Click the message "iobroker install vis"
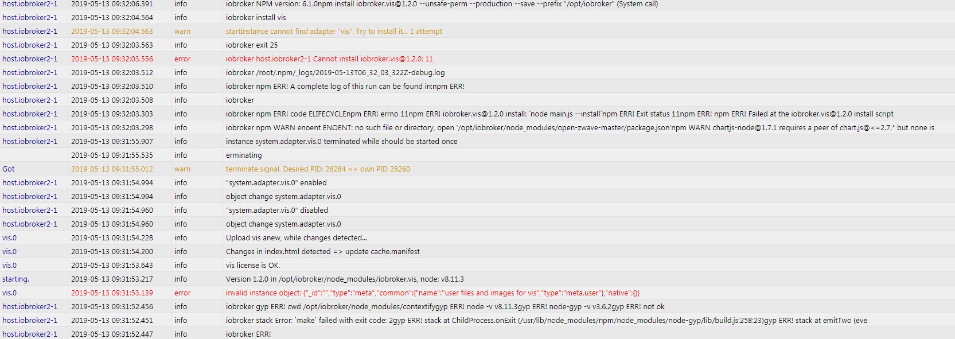The height and width of the screenshot is (339, 955). click(255, 17)
